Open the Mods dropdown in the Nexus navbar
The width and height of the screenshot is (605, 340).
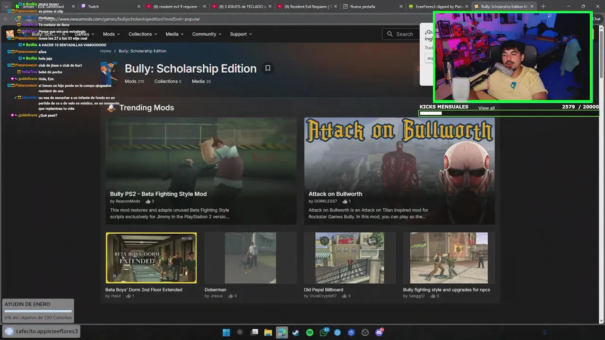tap(111, 34)
